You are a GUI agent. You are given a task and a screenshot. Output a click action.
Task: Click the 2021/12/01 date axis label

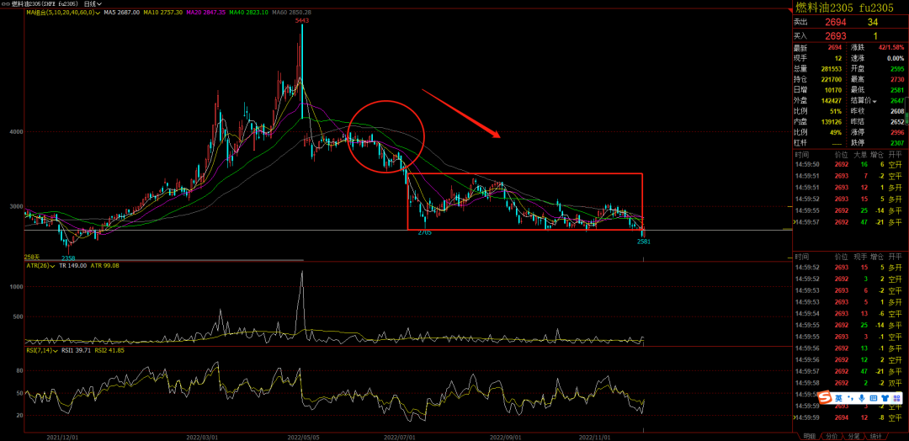click(x=62, y=437)
